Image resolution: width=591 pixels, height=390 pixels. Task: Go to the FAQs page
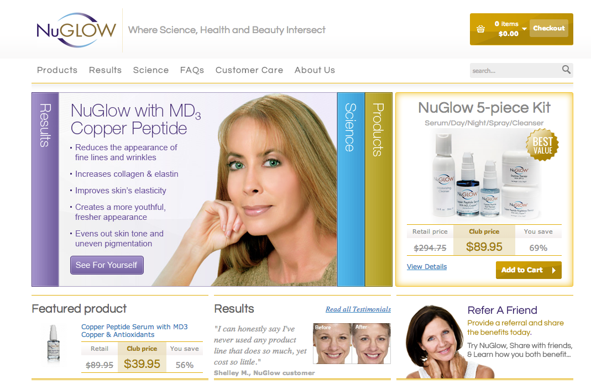pos(192,70)
